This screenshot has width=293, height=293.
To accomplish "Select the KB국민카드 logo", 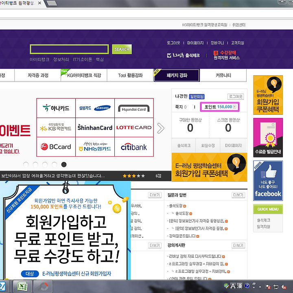I will 56,127.
